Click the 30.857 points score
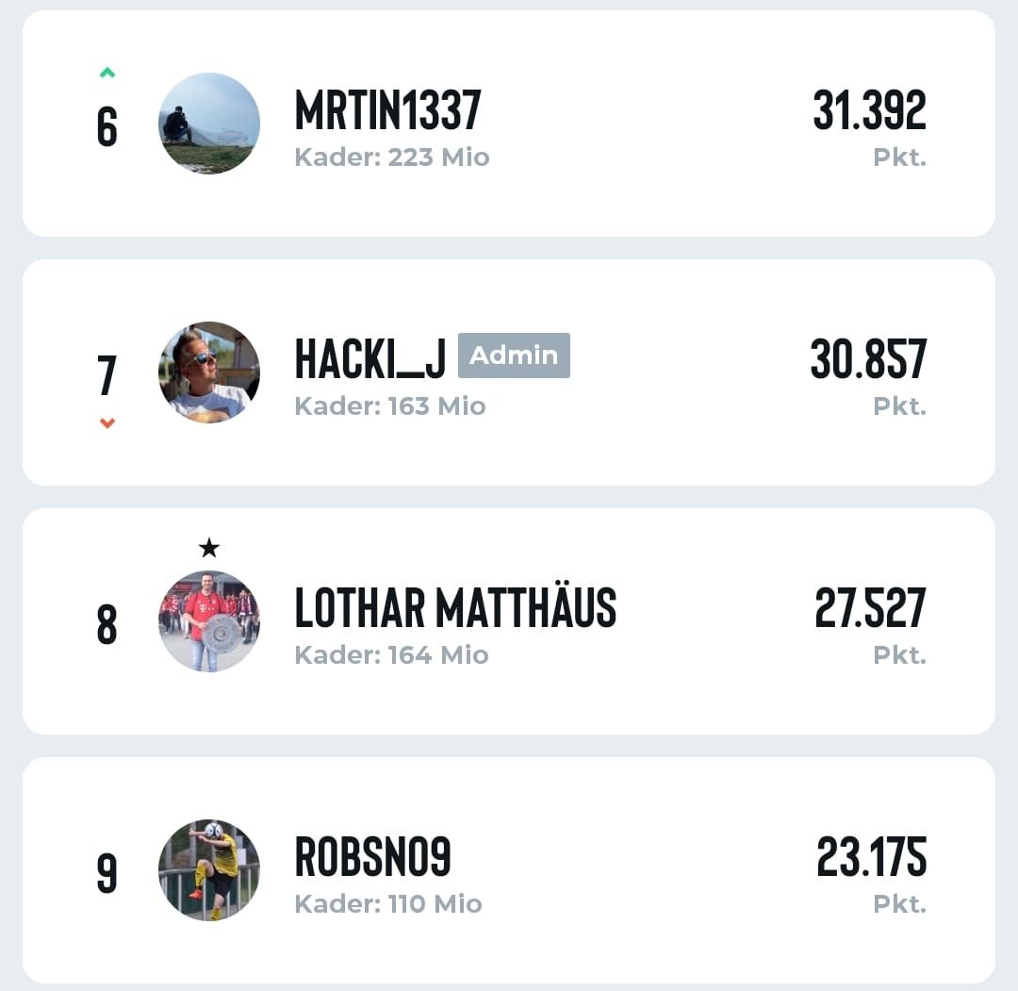The height and width of the screenshot is (991, 1018). coord(869,359)
